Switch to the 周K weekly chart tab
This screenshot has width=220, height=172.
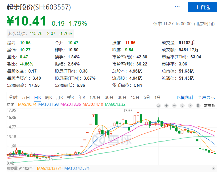pos(49,97)
